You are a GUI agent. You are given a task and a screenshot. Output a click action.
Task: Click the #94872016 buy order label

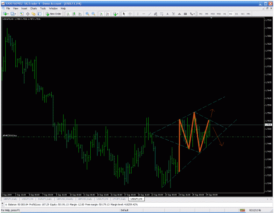click(x=10, y=135)
